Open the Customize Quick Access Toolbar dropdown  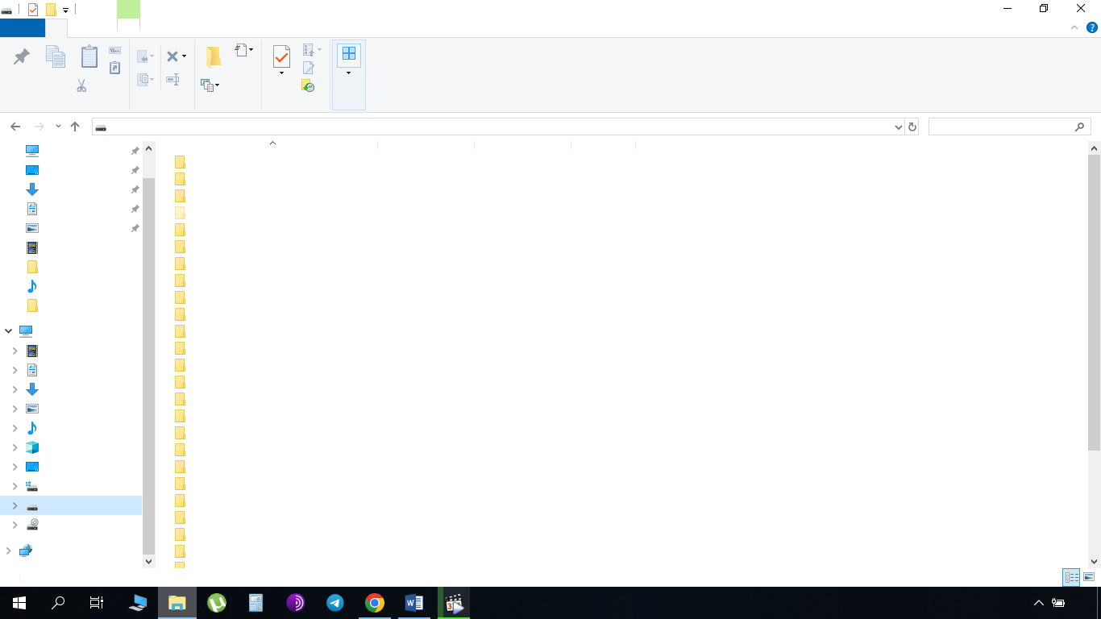click(x=66, y=10)
